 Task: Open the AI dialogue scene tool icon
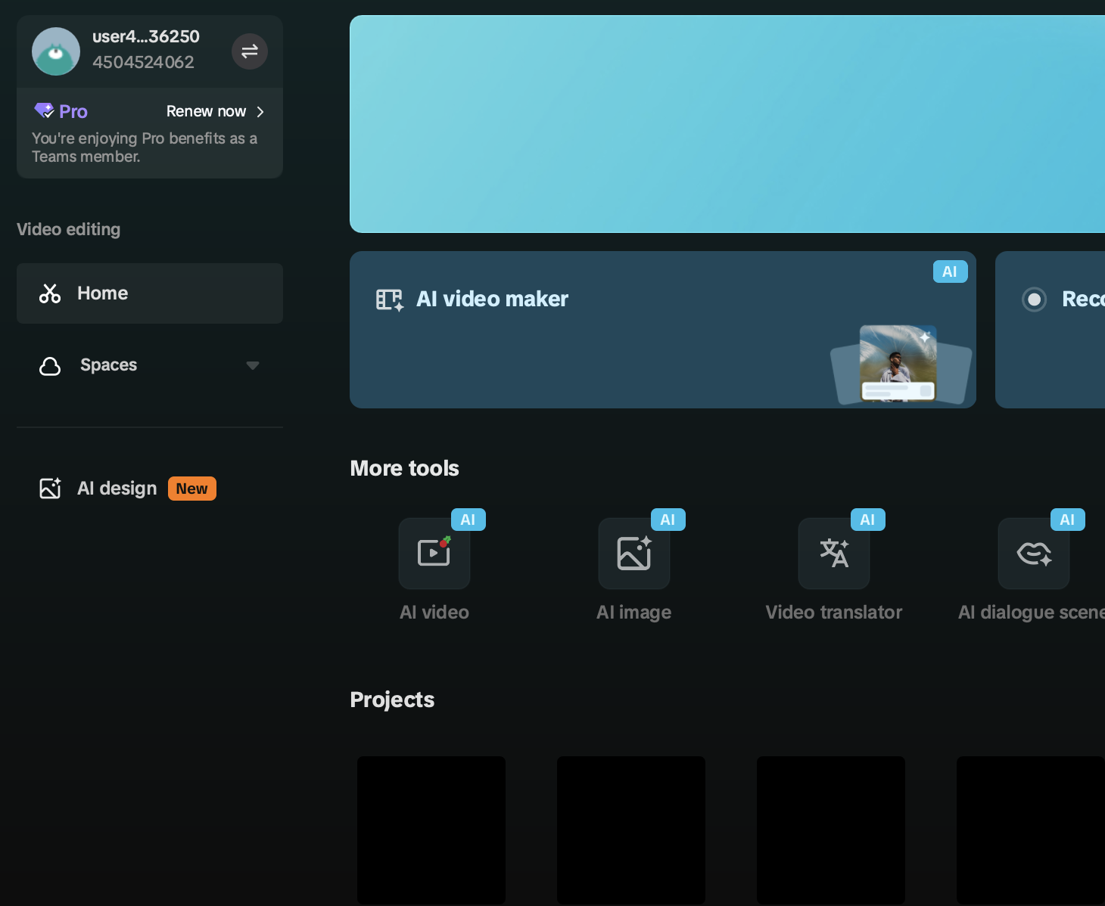tap(1034, 554)
